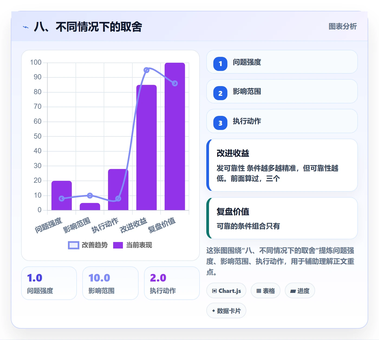The width and height of the screenshot is (379, 340).
Task: Click the trend line point above 影响范围
Action: [90, 195]
